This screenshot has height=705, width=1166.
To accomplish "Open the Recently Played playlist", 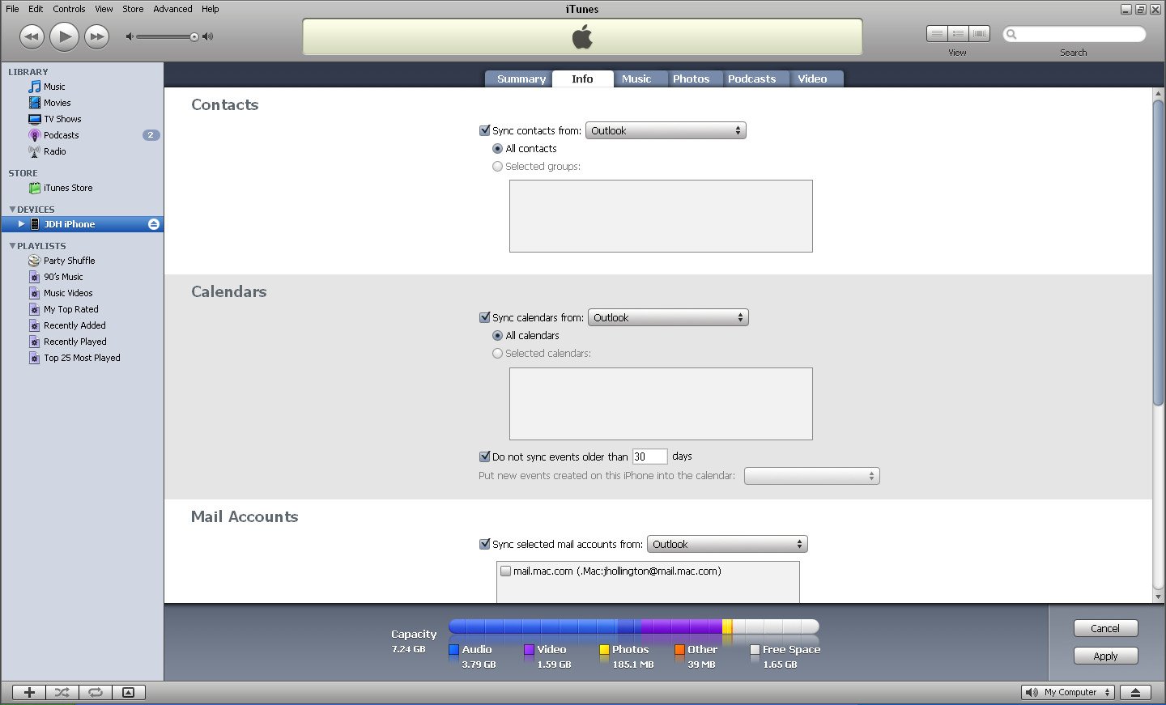I will click(74, 342).
